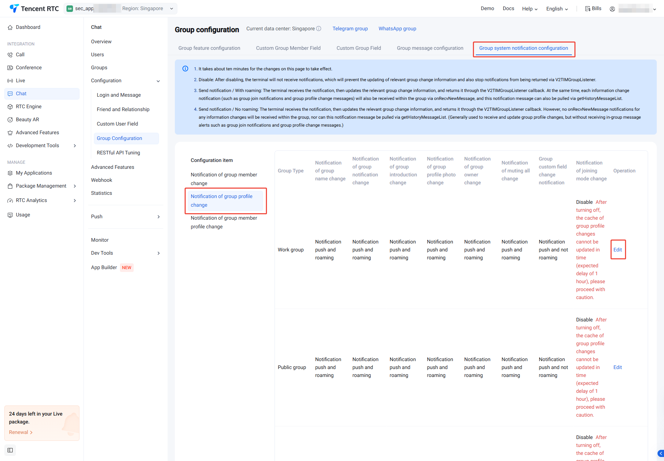Open the Beauty AR icon

(x=10, y=120)
